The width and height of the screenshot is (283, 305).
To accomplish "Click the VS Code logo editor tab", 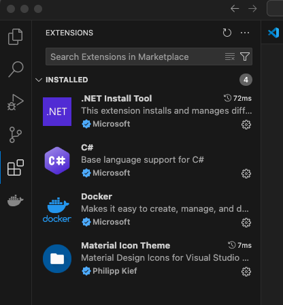I will [273, 33].
